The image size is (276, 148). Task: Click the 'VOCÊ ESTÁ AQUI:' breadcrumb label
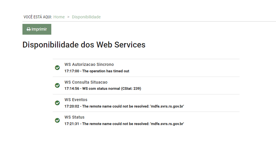(38, 17)
